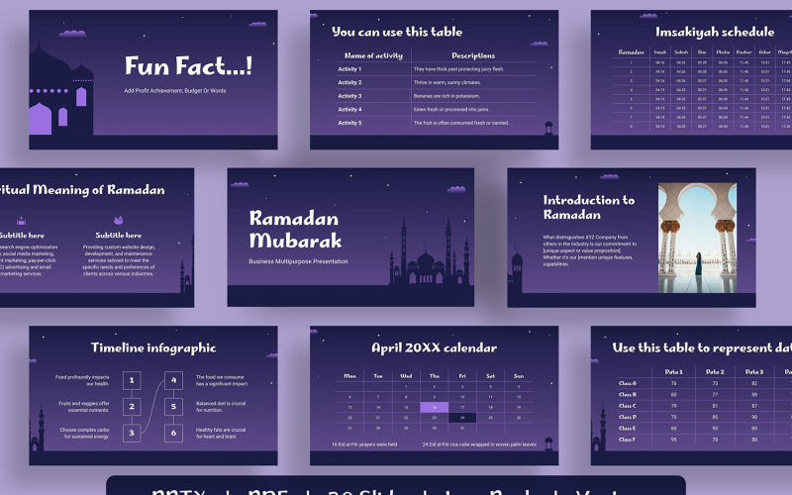
Task: Select the dark highlighted day 24 calendar cell
Action: point(462,418)
